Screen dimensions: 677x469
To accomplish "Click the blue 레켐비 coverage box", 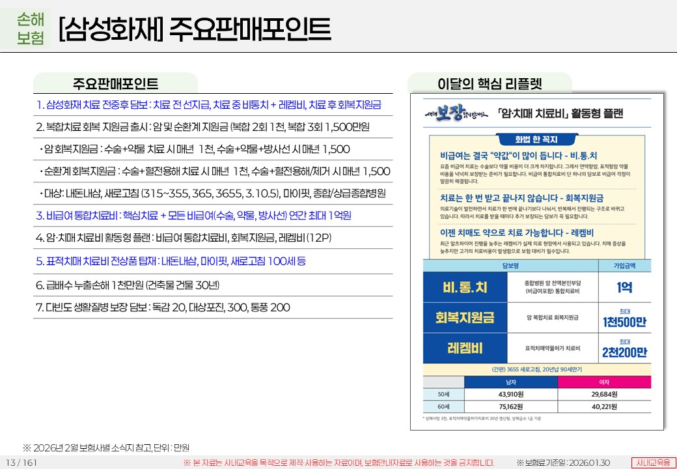I will (x=465, y=348).
